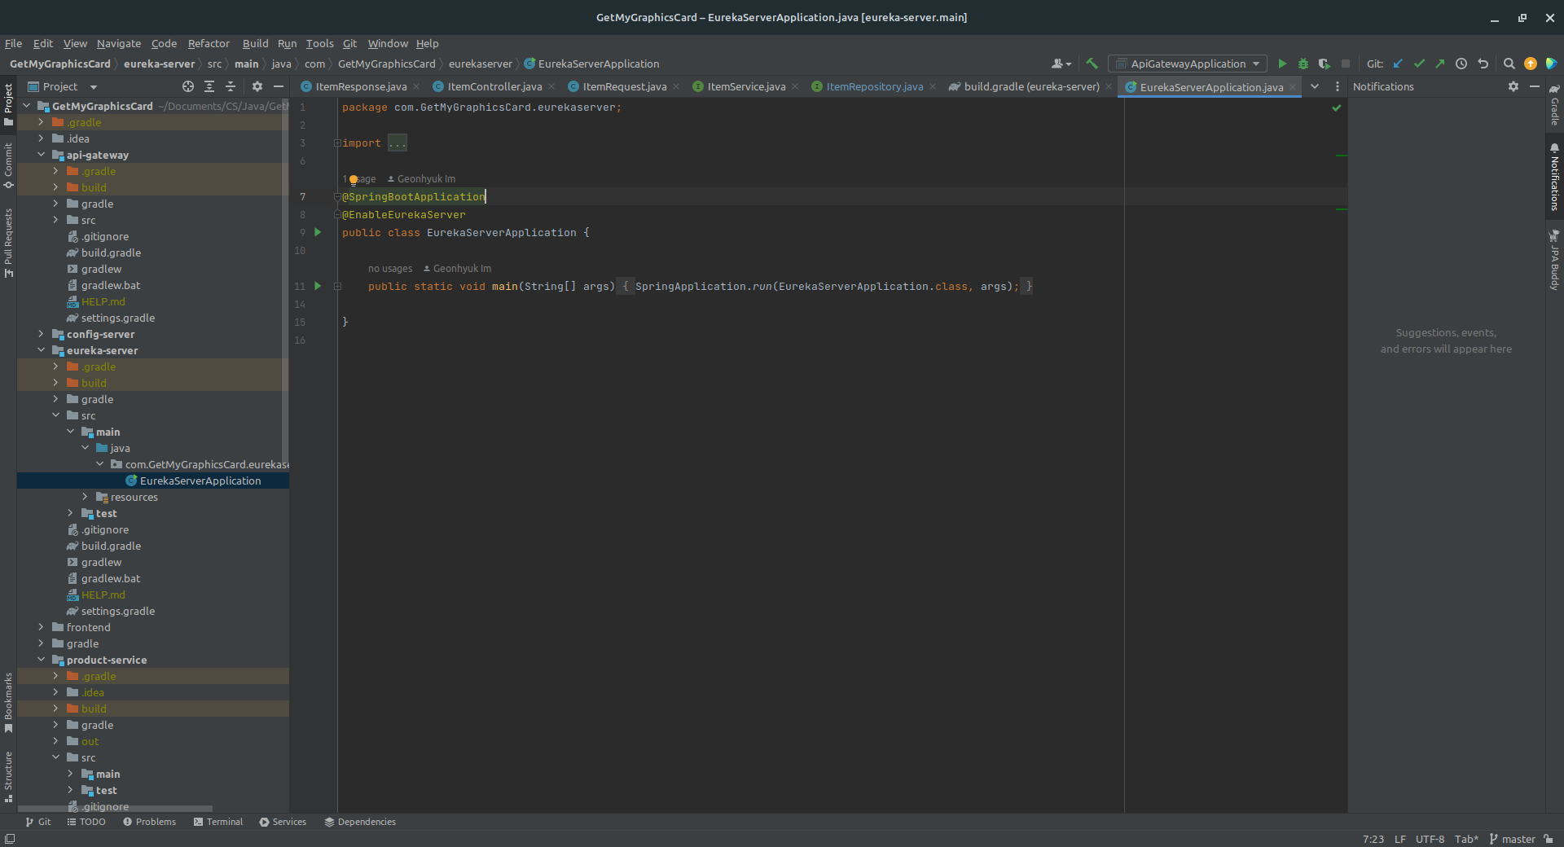
Task: Expand the config-server folder in tree
Action: pyautogui.click(x=41, y=334)
